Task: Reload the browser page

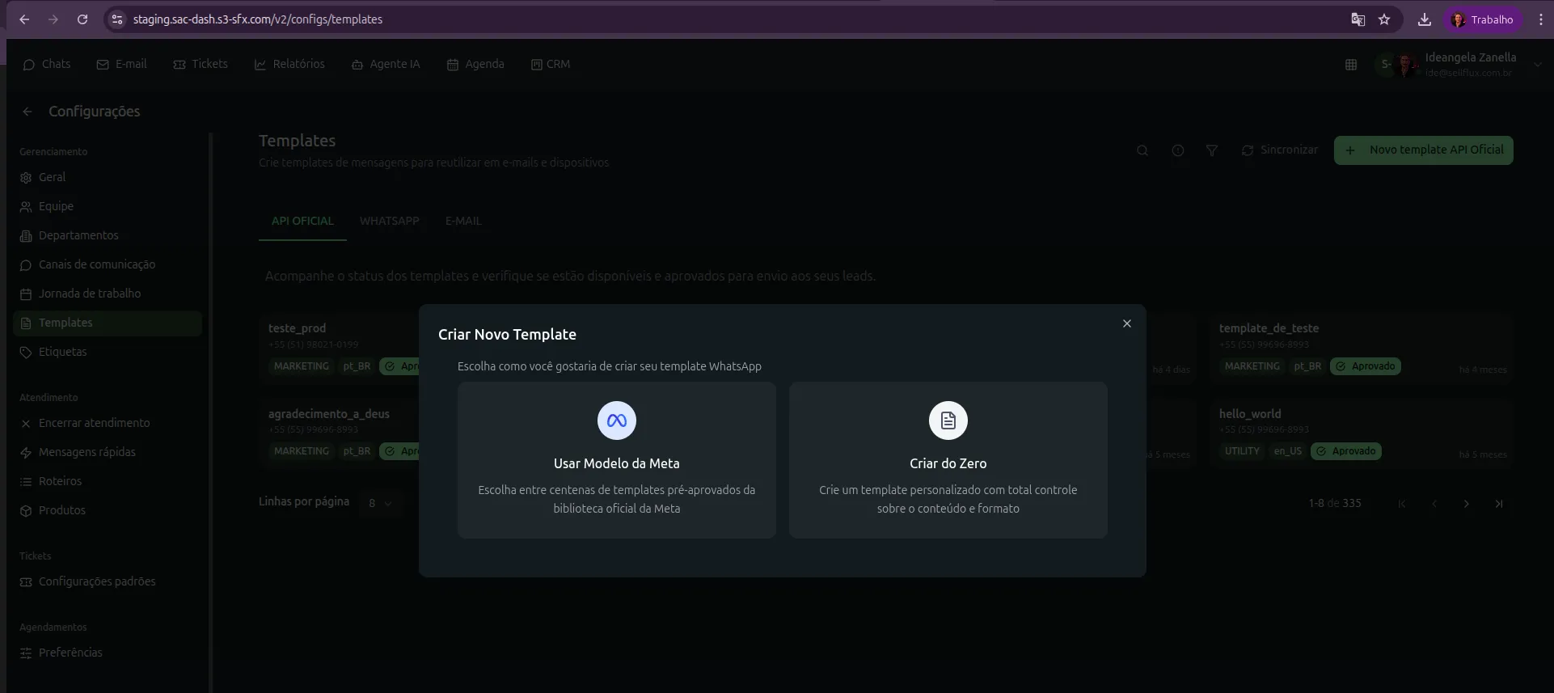Action: coord(82,19)
